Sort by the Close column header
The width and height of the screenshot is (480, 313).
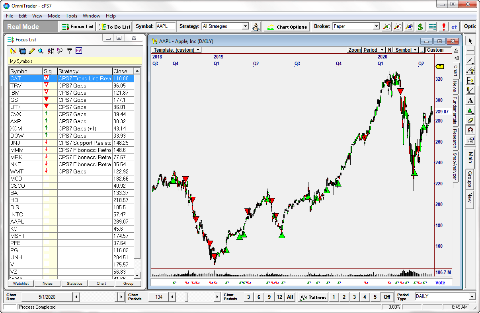(x=123, y=71)
